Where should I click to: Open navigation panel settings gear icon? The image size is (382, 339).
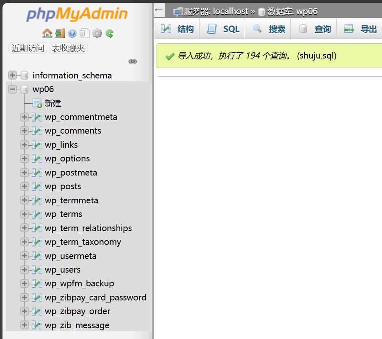coord(97,34)
